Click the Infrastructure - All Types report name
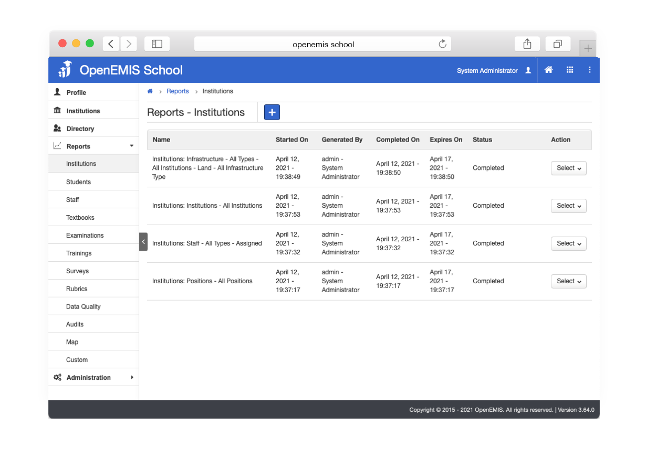This screenshot has width=646, height=470. [208, 168]
